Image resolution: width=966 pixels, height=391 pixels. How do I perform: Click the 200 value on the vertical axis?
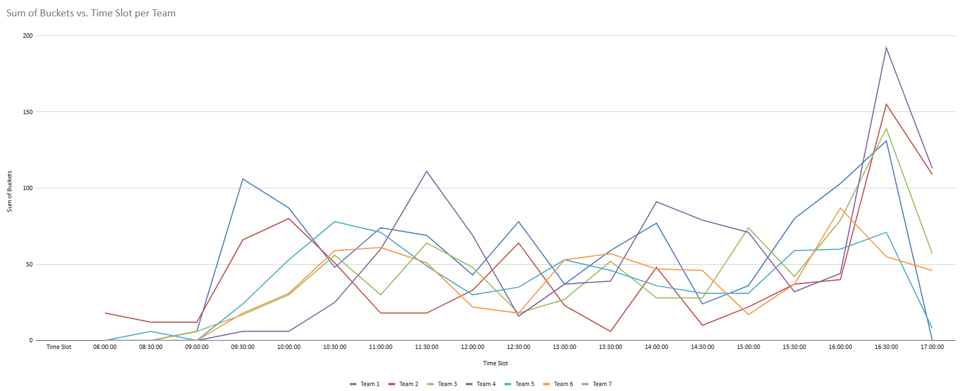pyautogui.click(x=27, y=36)
